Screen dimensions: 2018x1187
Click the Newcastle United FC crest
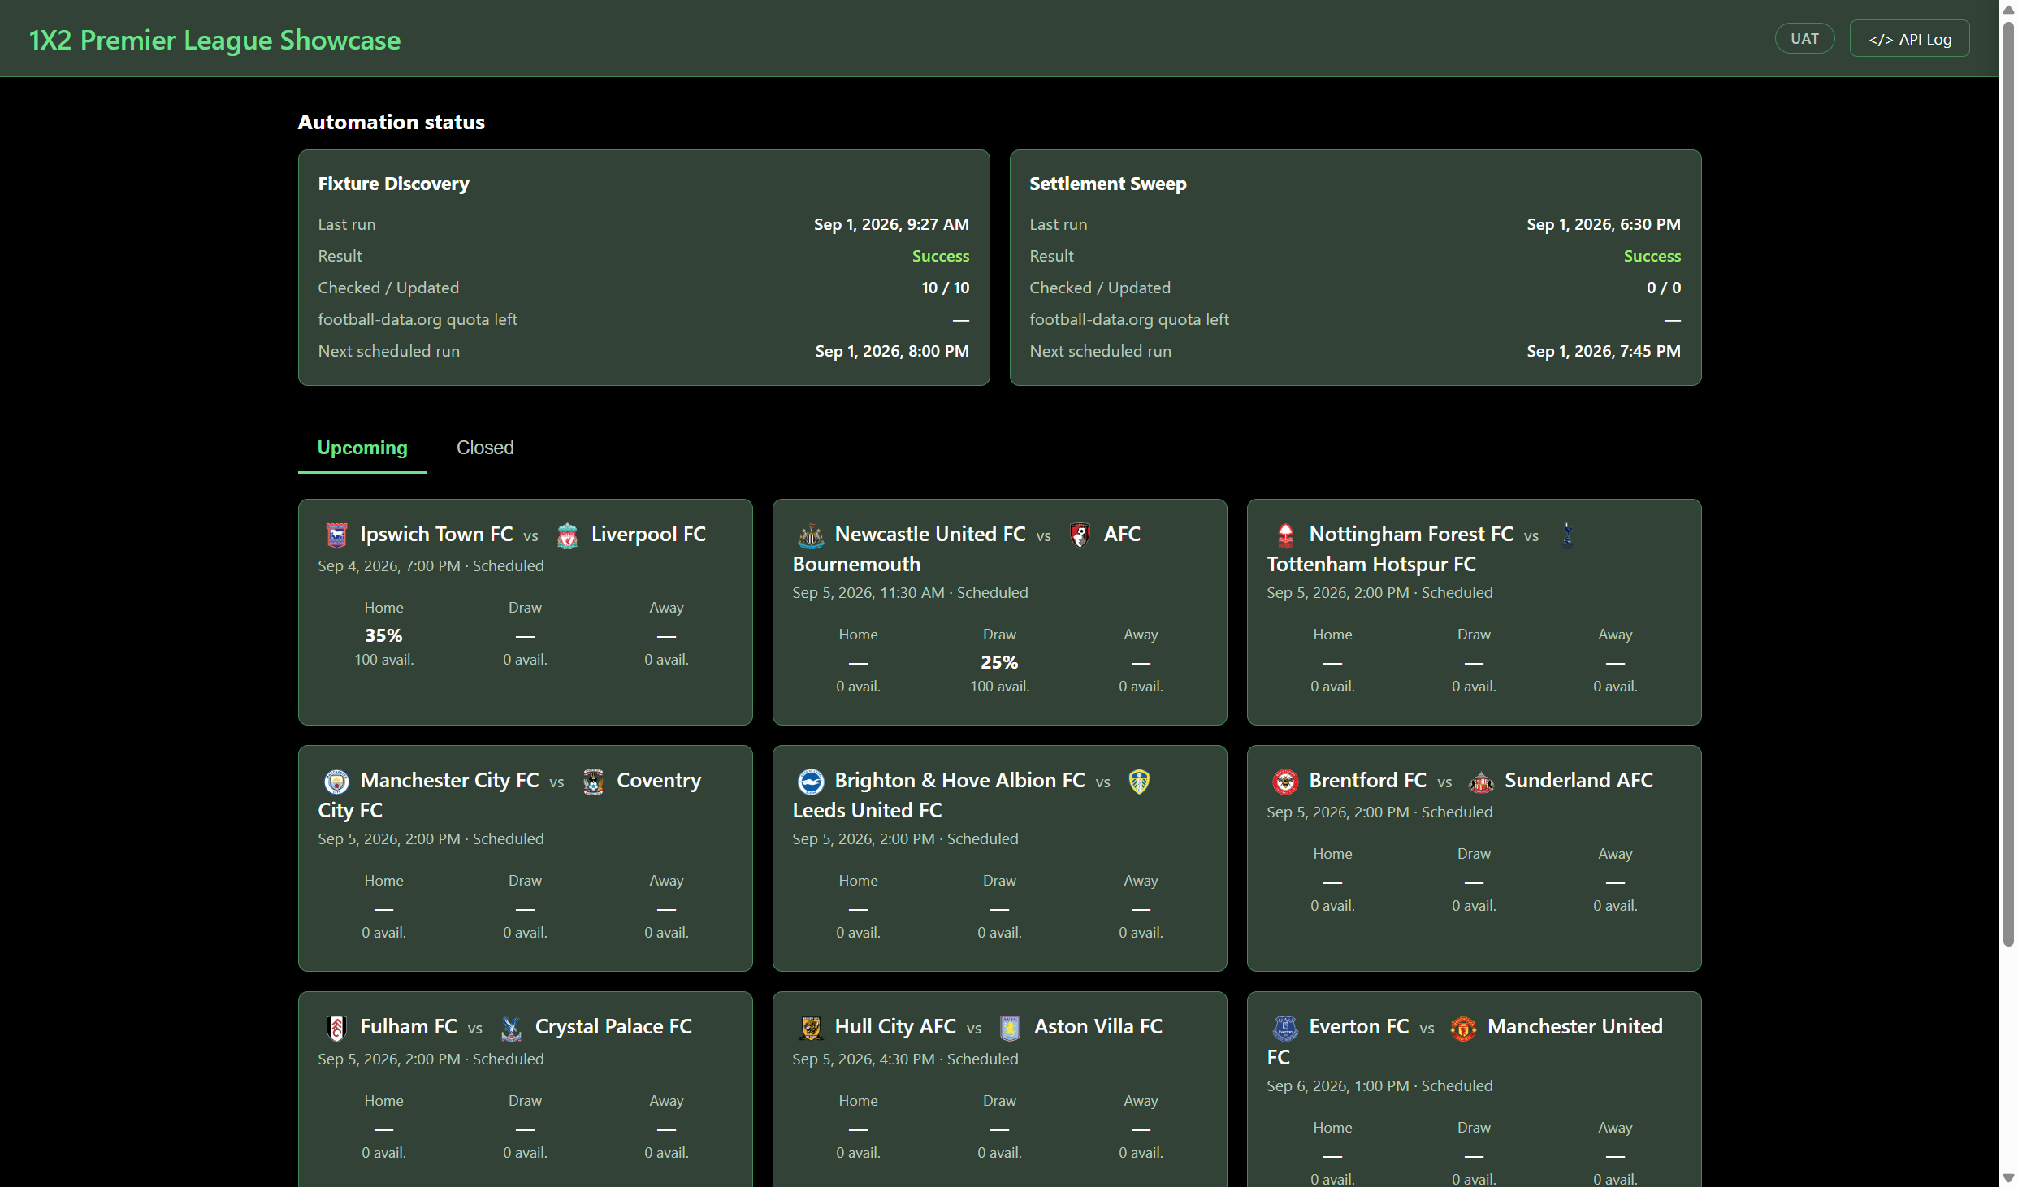tap(811, 535)
